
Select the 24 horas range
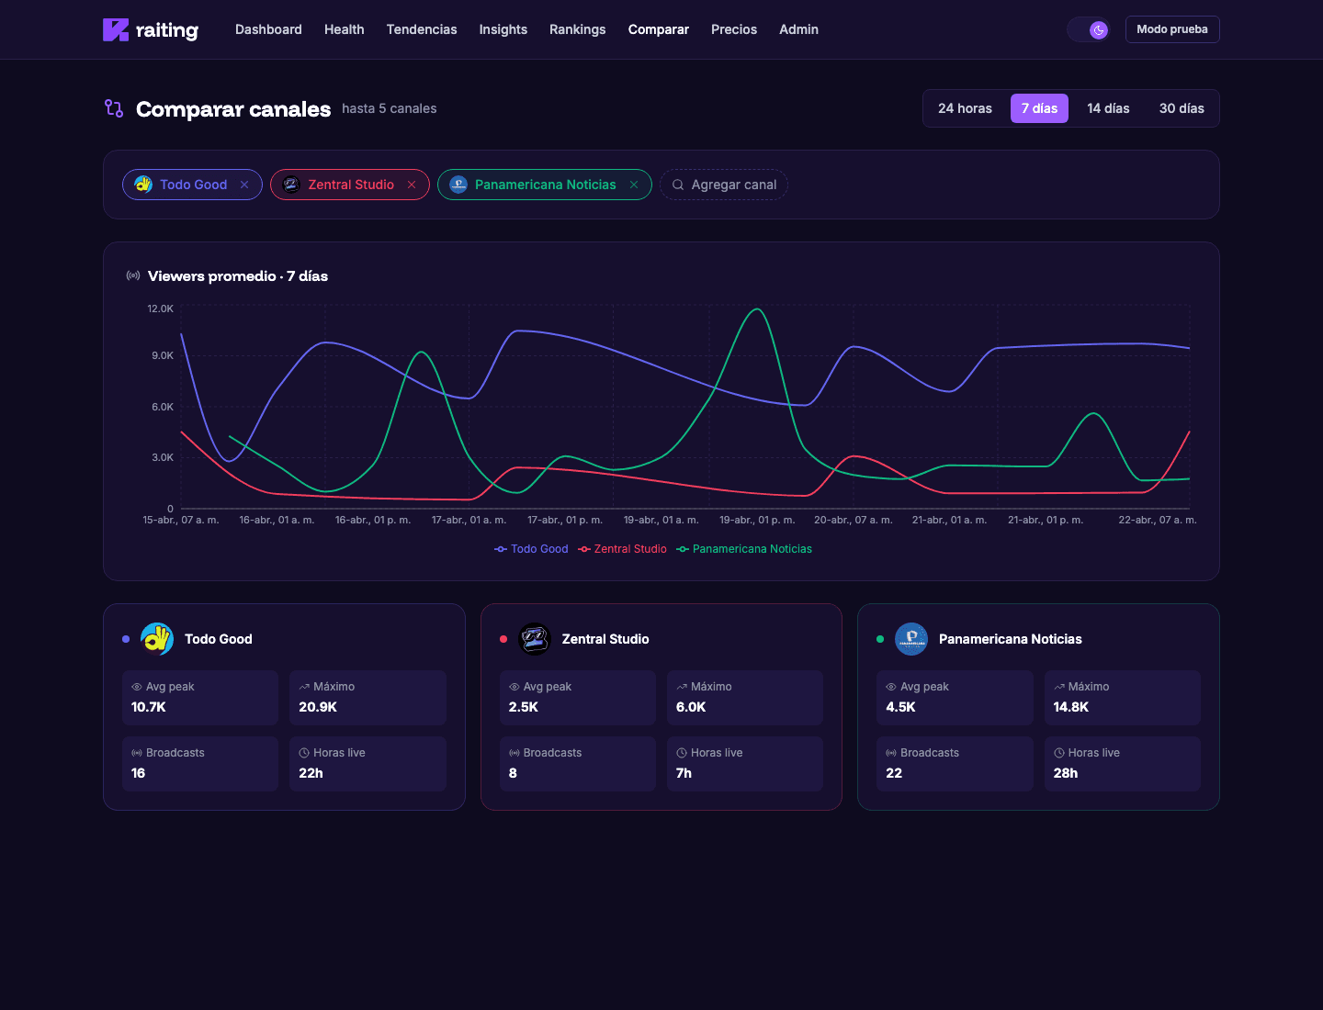click(x=965, y=108)
